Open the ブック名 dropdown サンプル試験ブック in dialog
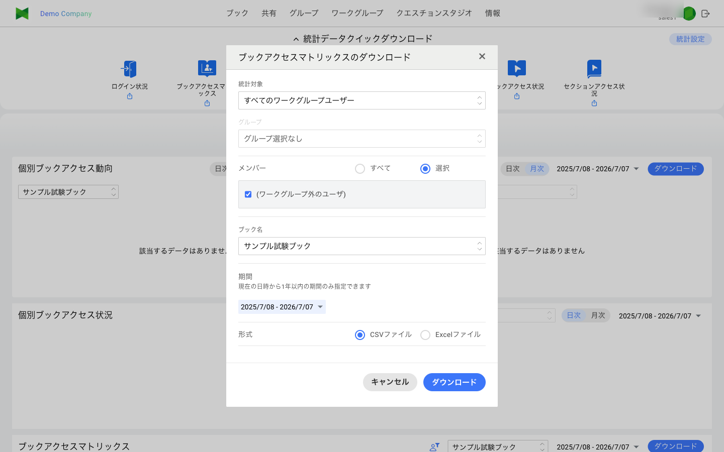Image resolution: width=724 pixels, height=452 pixels. (362, 246)
